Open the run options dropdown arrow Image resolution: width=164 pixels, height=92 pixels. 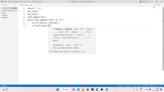pos(156,5)
